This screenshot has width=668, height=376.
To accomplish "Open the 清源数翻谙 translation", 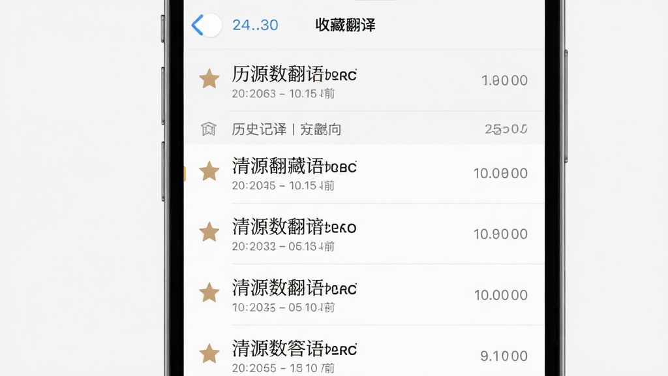I will 364,234.
